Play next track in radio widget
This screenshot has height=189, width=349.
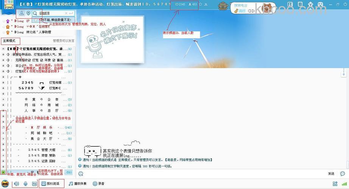[253, 11]
